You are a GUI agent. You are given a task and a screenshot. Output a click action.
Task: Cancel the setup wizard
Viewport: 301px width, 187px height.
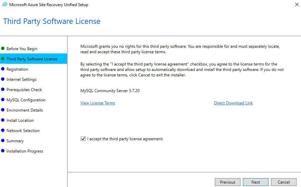pos(284,182)
